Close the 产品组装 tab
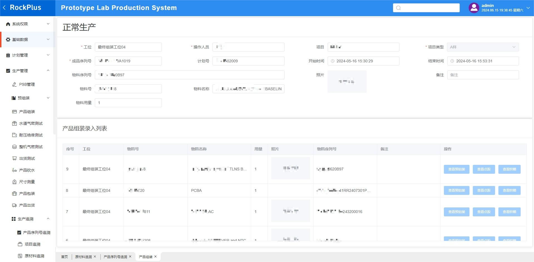 click(155, 257)
